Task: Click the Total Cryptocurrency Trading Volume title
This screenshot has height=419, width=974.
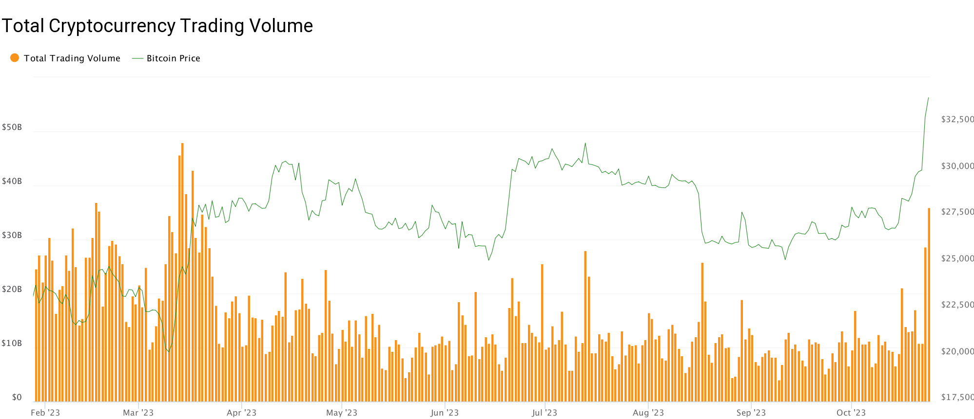Action: click(157, 26)
